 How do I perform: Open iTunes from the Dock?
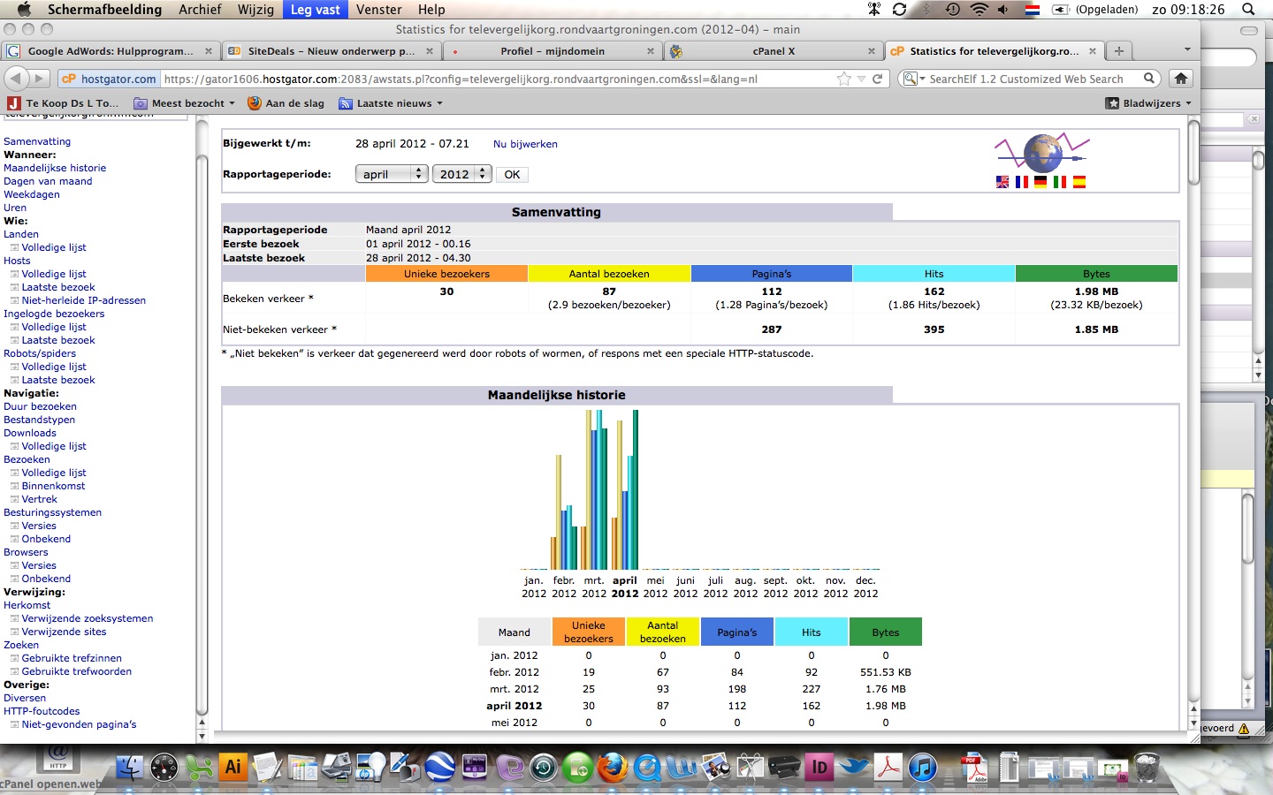[922, 767]
